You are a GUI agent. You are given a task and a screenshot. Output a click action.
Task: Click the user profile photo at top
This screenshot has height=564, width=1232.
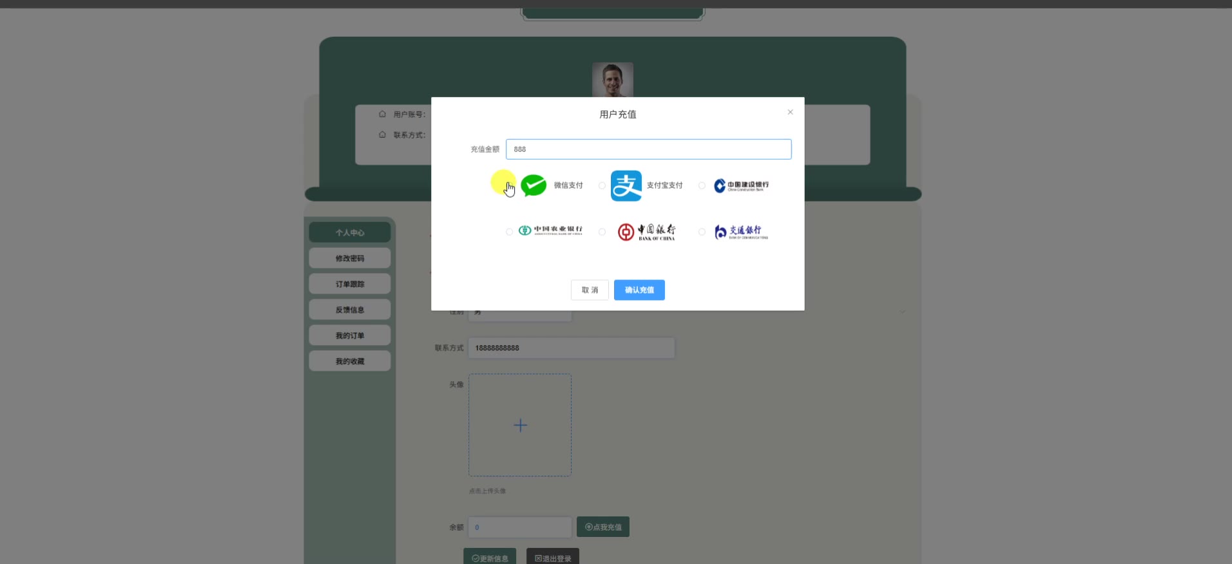(613, 80)
